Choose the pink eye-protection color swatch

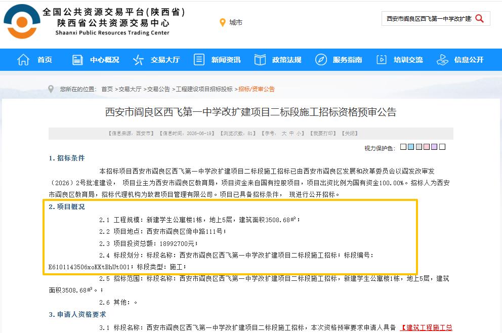coord(427,147)
